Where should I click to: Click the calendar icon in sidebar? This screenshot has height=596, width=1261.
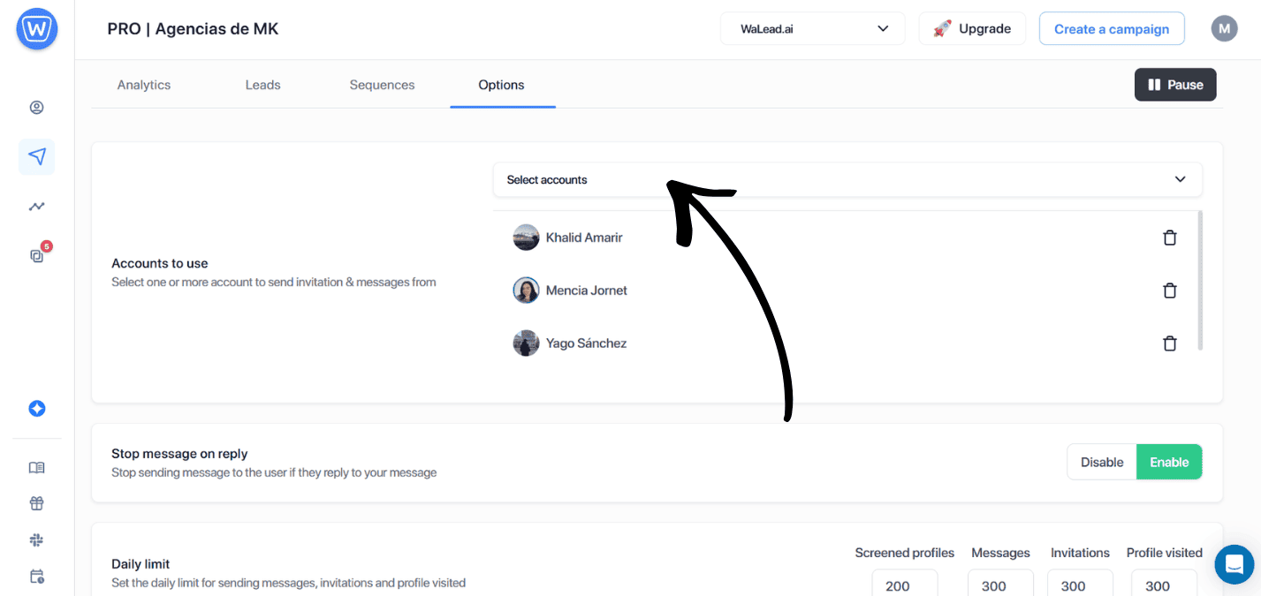36,577
